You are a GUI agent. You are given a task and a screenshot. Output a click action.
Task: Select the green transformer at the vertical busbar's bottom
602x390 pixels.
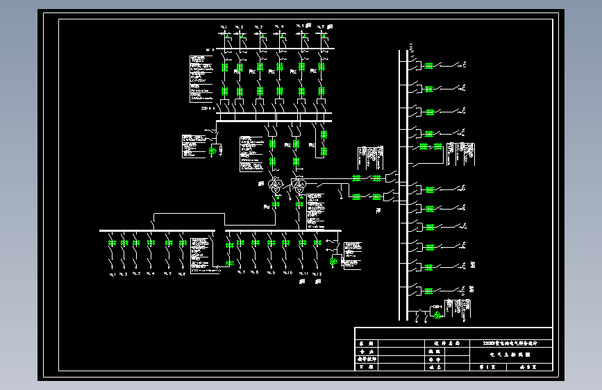click(437, 315)
